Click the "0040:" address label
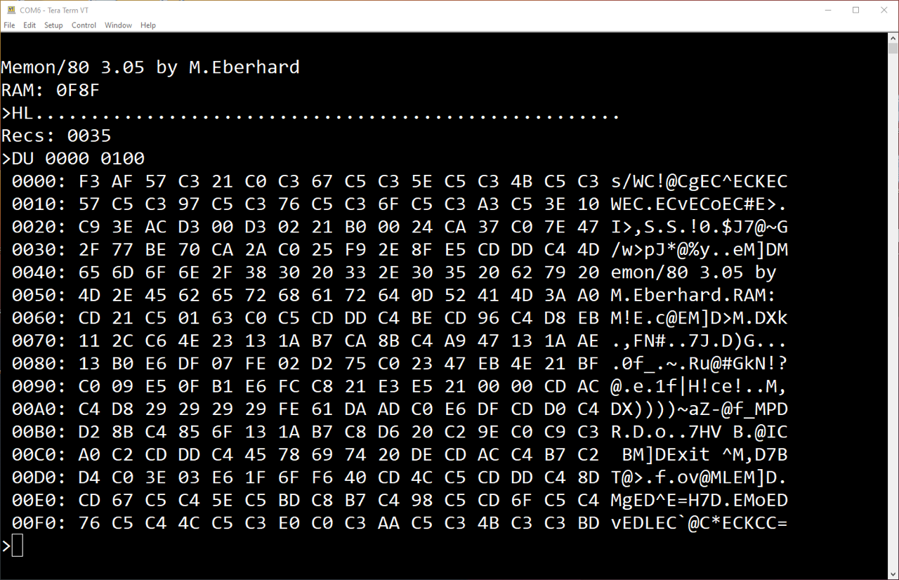 click(x=39, y=272)
